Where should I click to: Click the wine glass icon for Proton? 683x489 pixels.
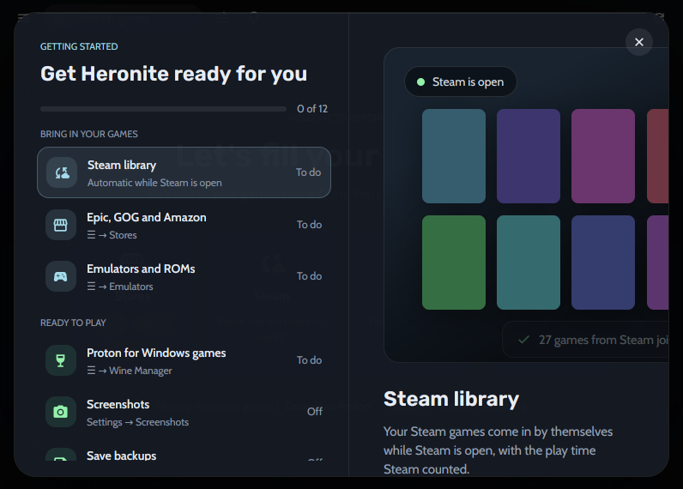(61, 360)
